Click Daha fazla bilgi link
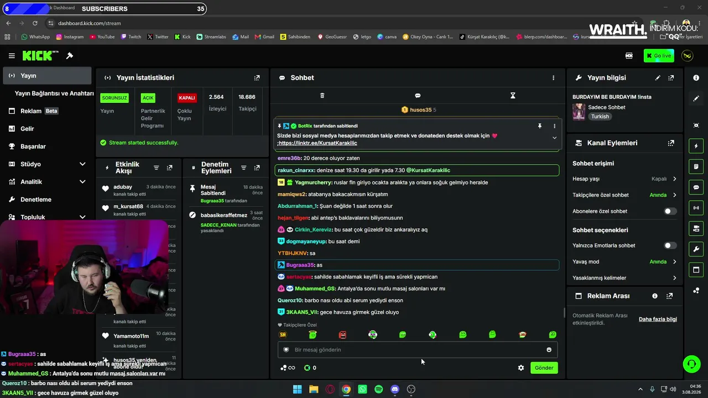The width and height of the screenshot is (708, 398). 658,320
